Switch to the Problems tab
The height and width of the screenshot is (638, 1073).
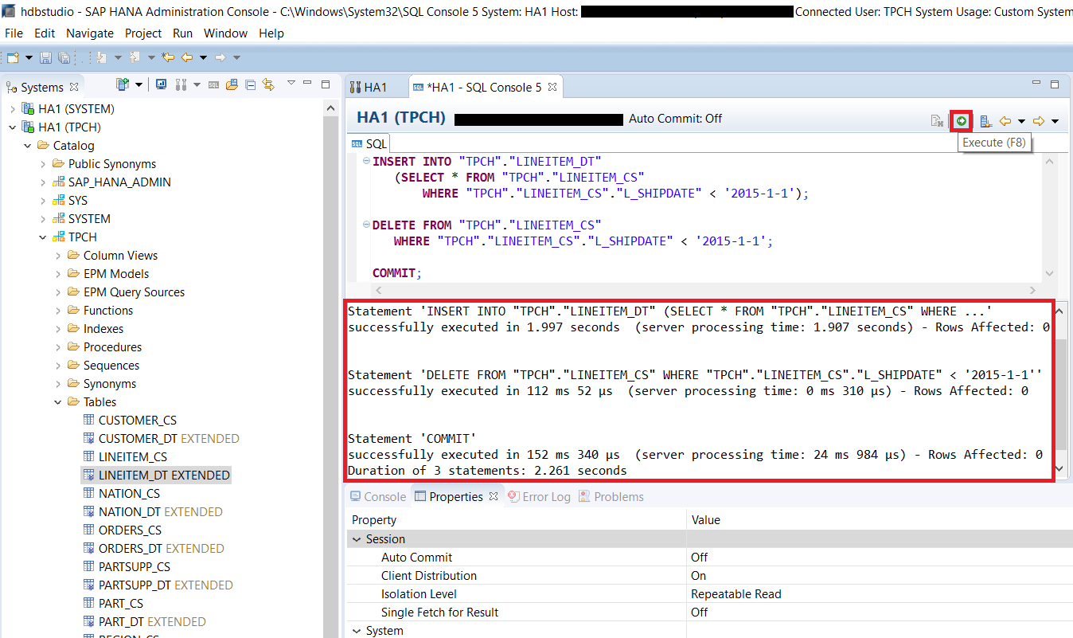coord(611,496)
